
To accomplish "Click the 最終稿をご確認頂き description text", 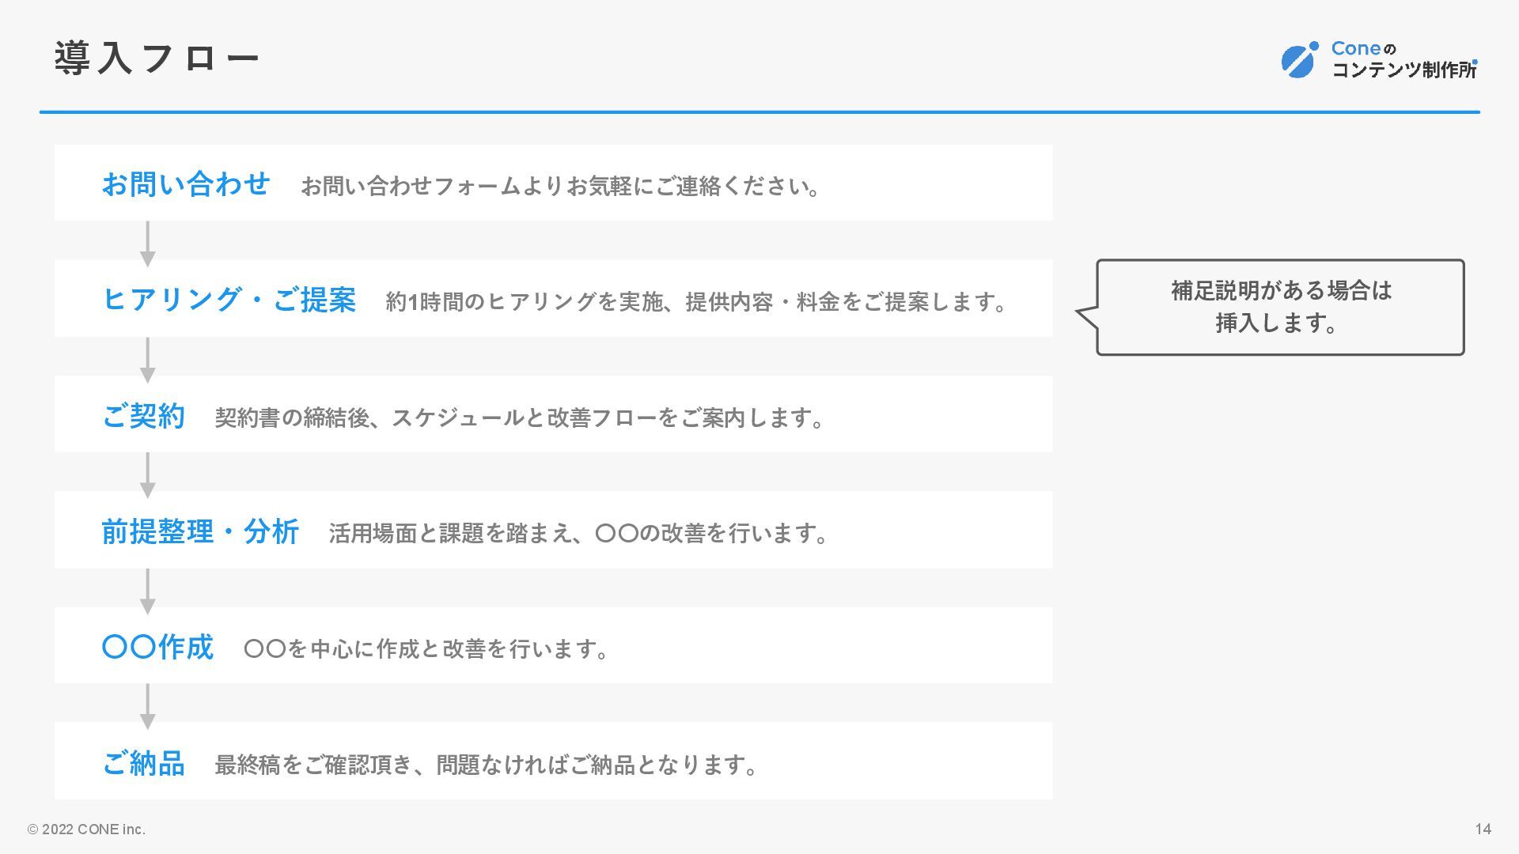I will coord(486,765).
